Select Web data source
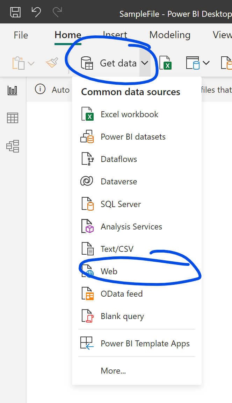This screenshot has height=403, width=232. click(x=137, y=271)
